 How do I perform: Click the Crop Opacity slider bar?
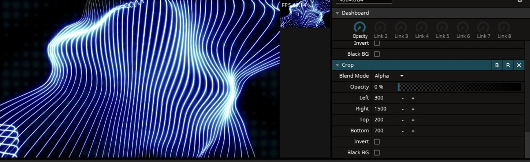click(x=459, y=87)
